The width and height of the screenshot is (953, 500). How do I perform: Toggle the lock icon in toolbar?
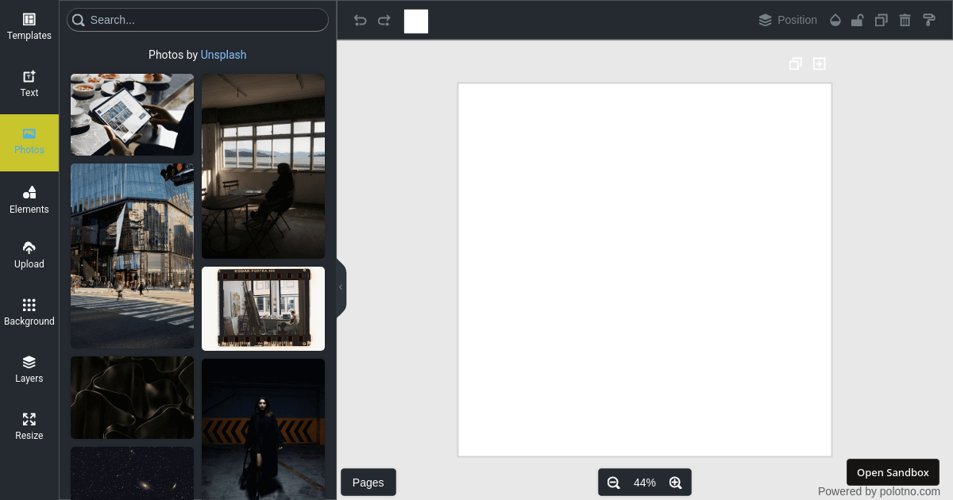pyautogui.click(x=858, y=20)
